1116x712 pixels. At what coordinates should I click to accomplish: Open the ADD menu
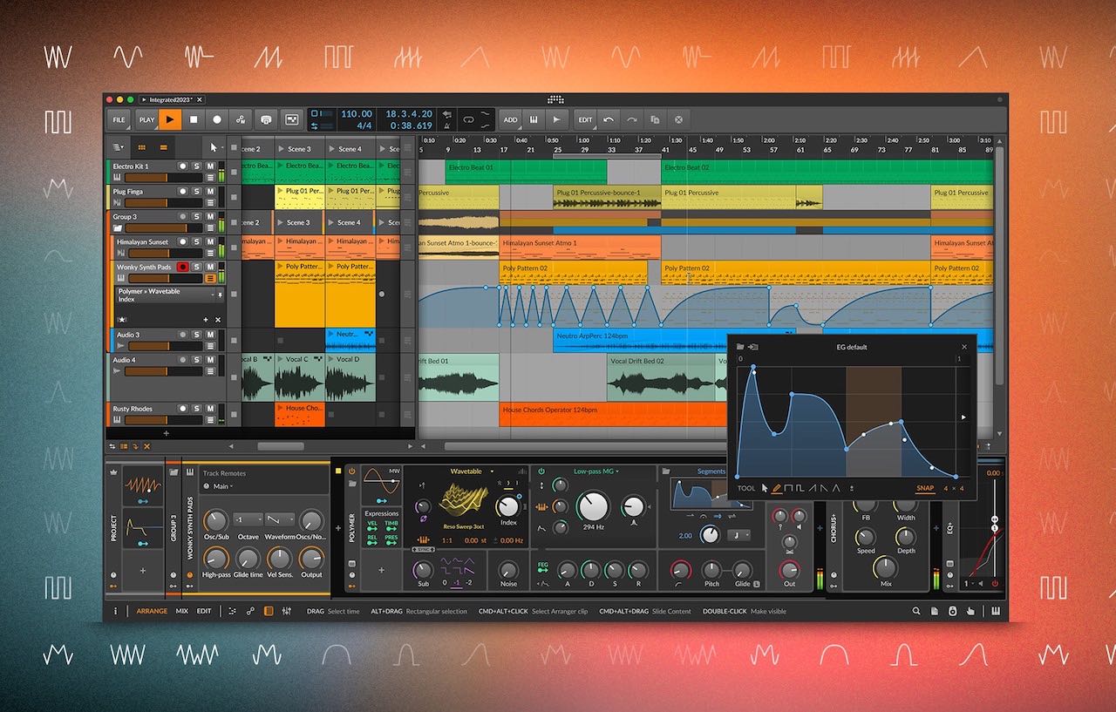tap(510, 119)
